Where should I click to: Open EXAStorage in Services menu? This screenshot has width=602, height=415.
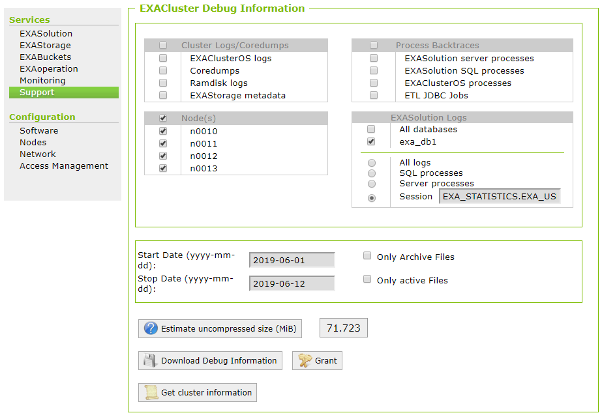(x=45, y=45)
